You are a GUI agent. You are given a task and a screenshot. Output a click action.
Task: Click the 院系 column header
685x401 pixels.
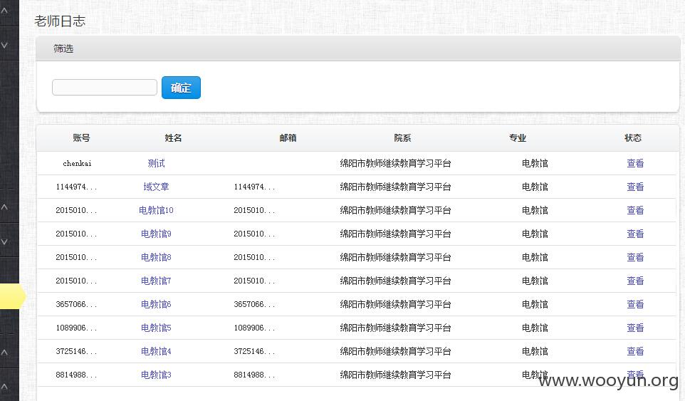pyautogui.click(x=402, y=138)
